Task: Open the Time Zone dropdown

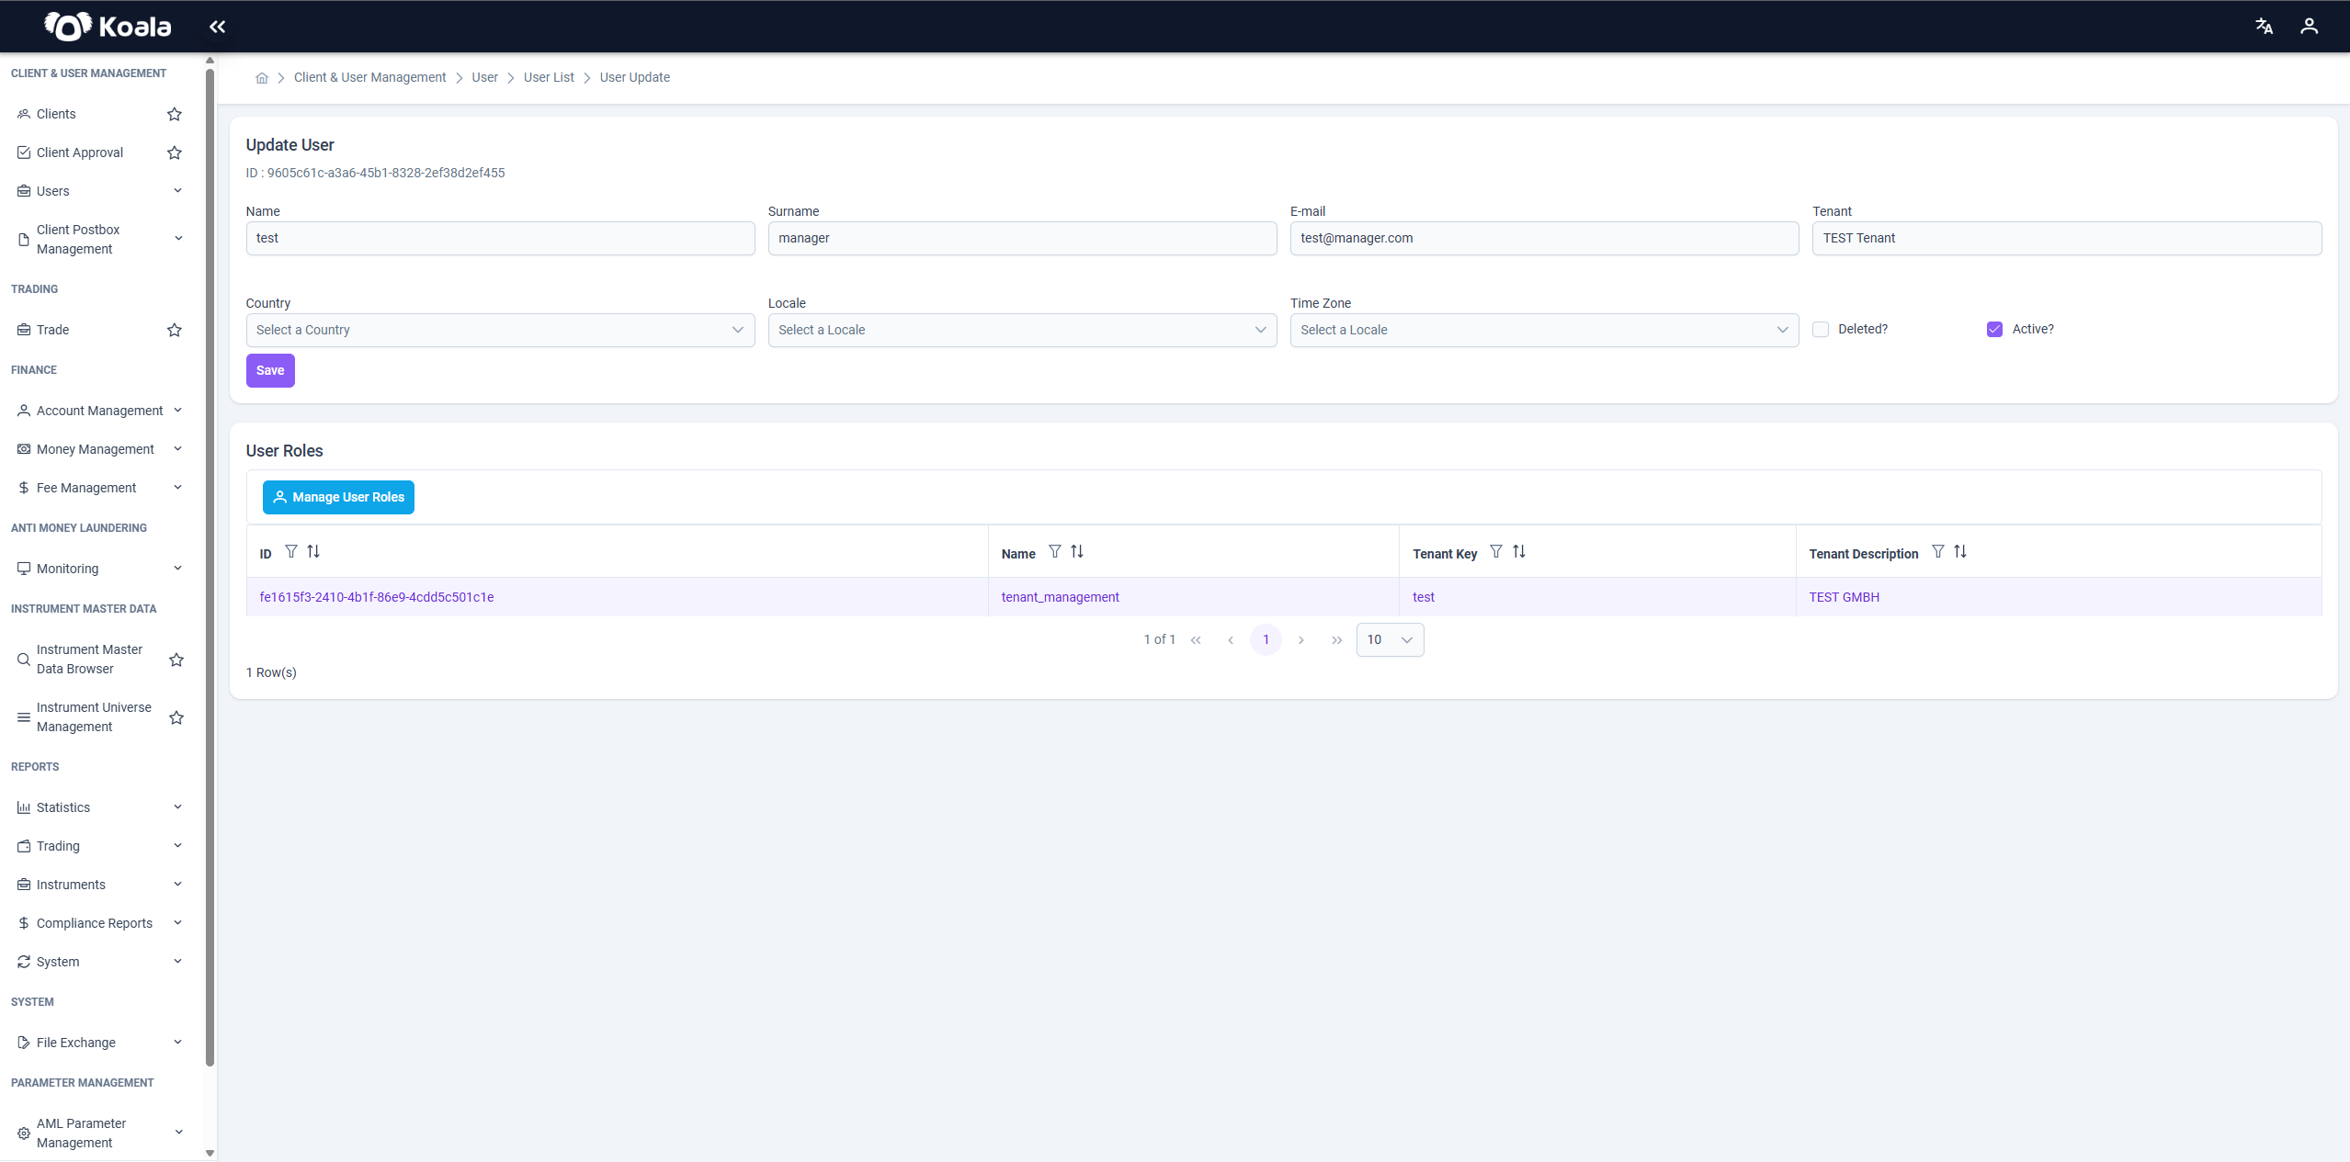Action: coord(1544,330)
